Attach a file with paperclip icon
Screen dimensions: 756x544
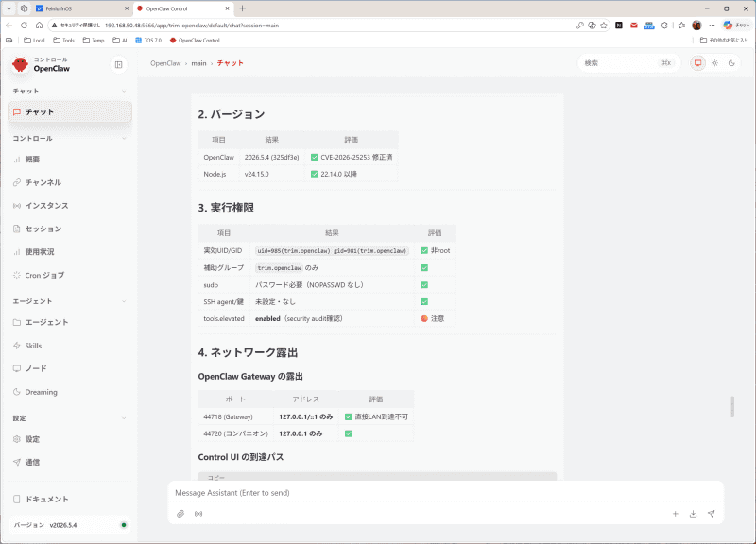(x=180, y=514)
